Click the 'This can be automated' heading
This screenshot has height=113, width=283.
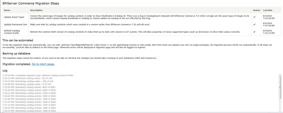(18, 40)
